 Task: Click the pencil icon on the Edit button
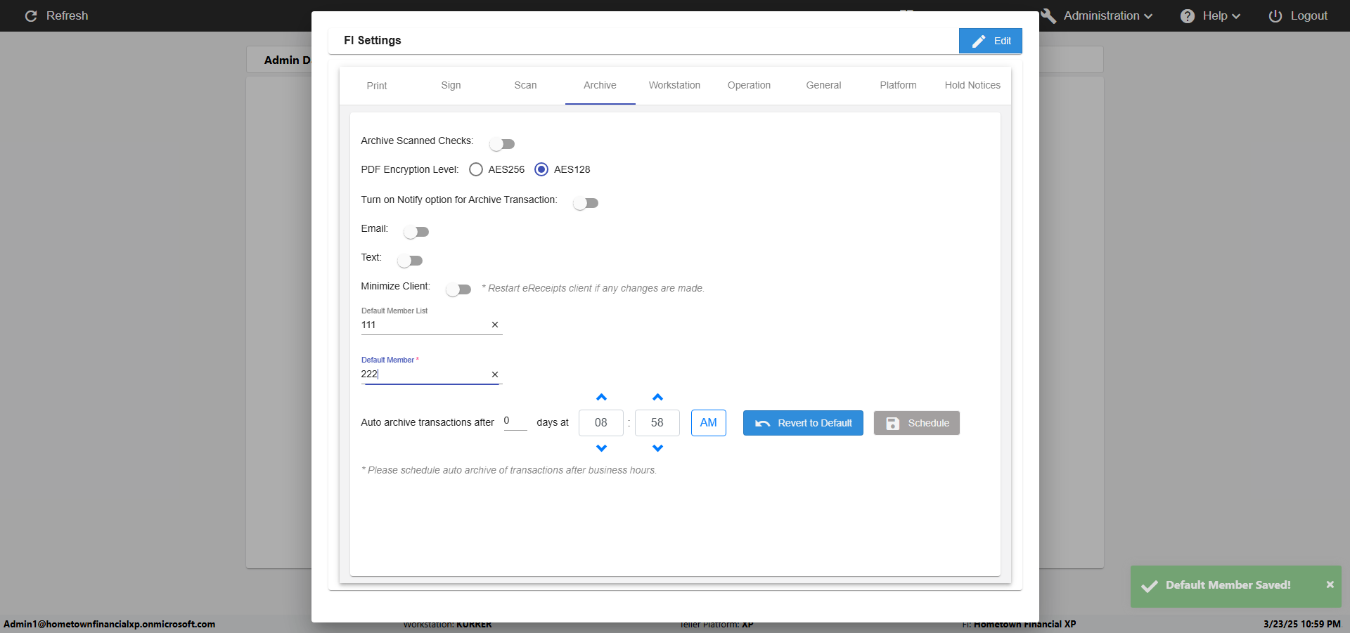click(978, 41)
